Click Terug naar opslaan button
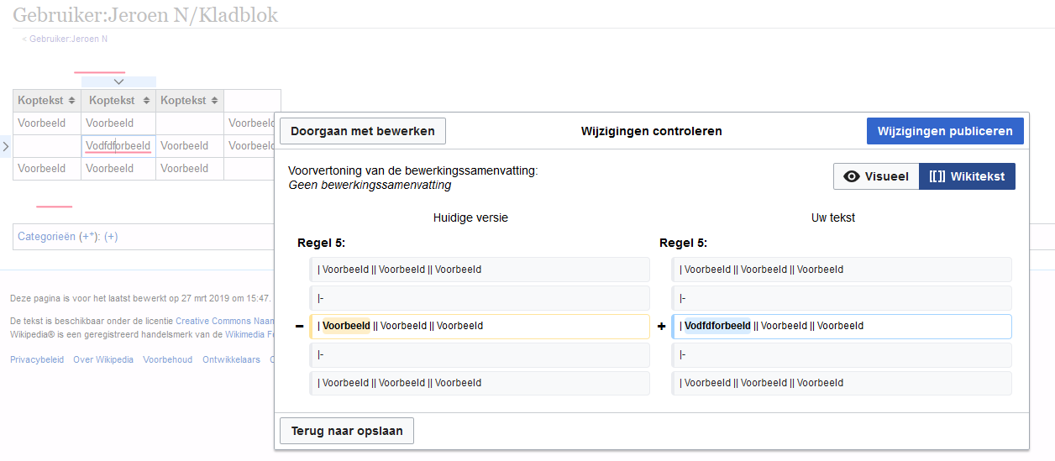Screen dimensions: 1055x461 click(346, 431)
